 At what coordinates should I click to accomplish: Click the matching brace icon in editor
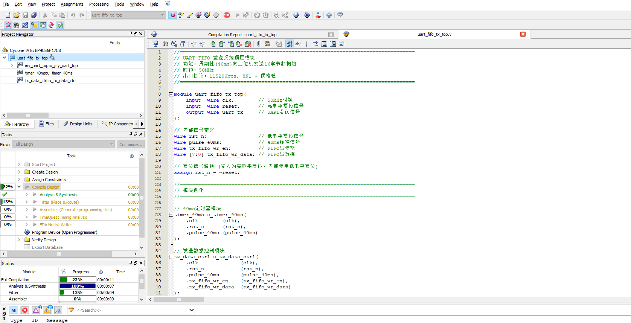tap(183, 44)
